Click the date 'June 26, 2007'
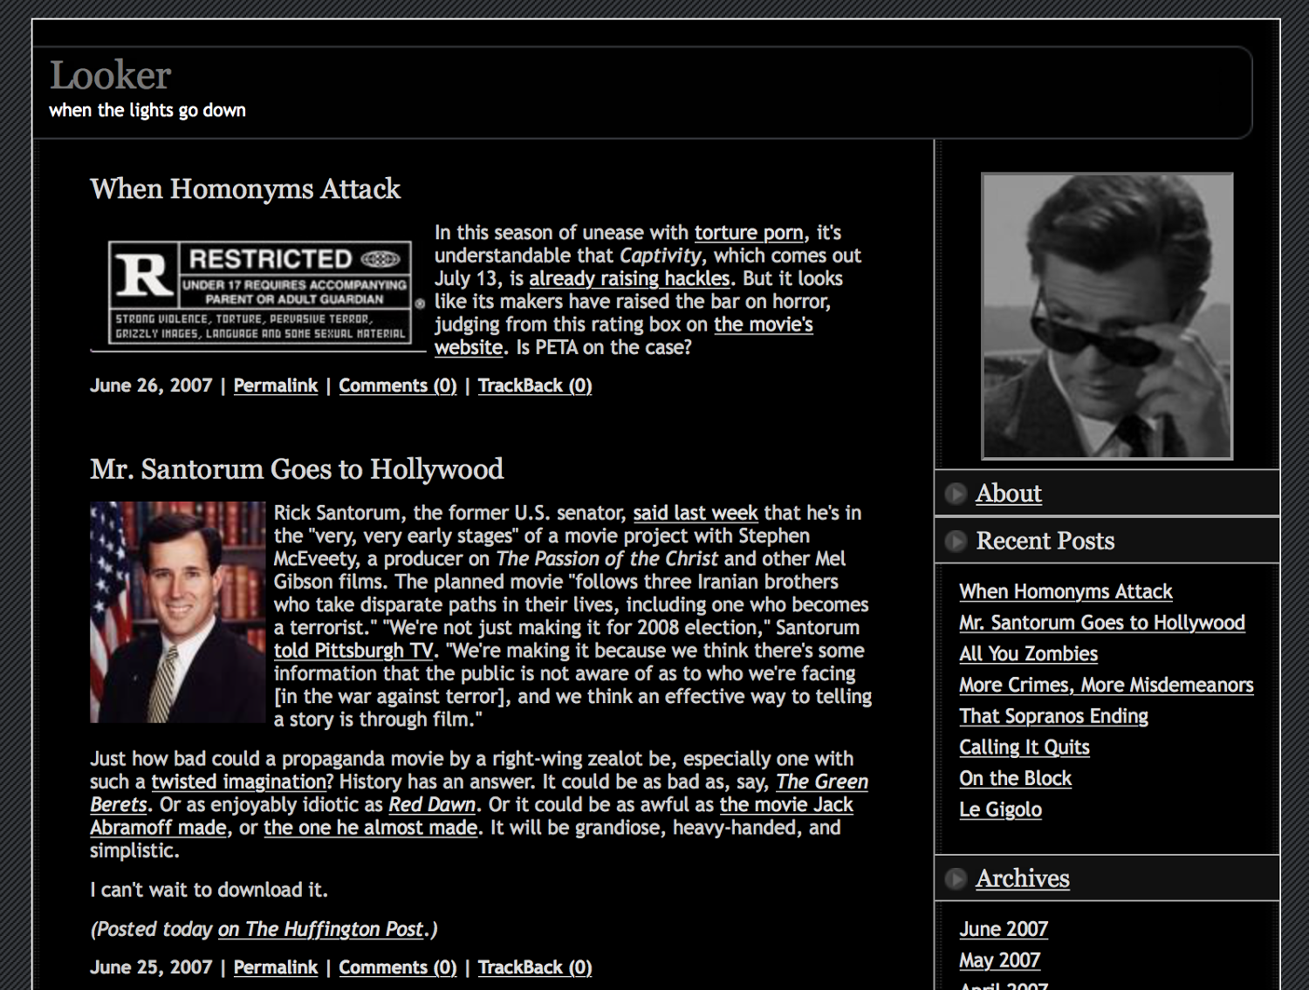This screenshot has width=1309, height=990. pos(151,386)
